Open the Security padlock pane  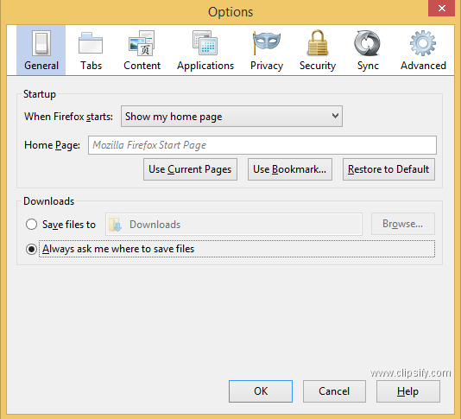pyautogui.click(x=318, y=50)
